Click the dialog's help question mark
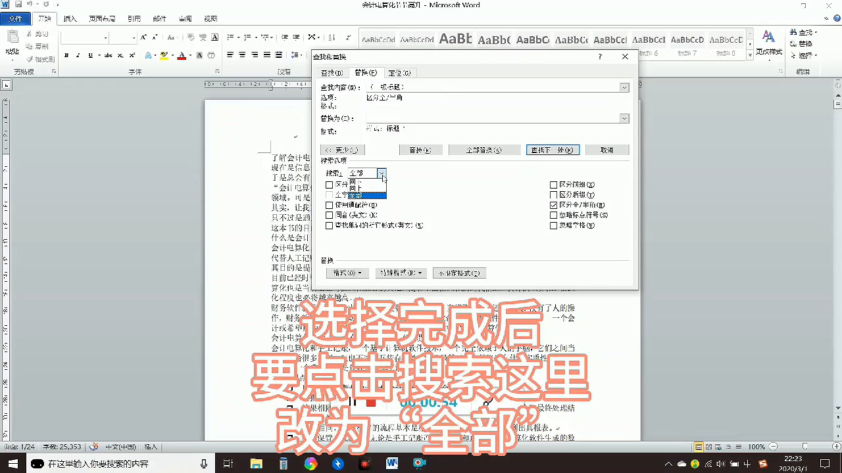This screenshot has height=473, width=842. [x=600, y=57]
